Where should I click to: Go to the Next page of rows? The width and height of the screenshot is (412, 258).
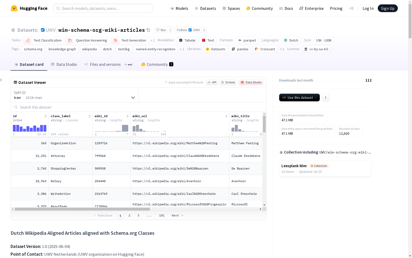click(x=177, y=215)
